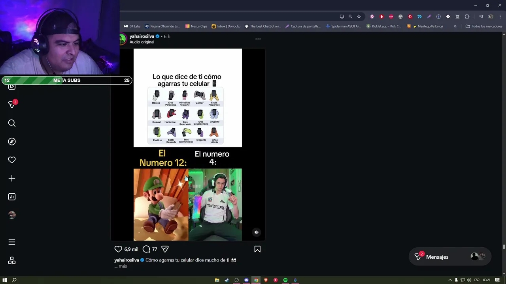Bookmark this page with star icon
Viewport: 506px width, 284px height.
[359, 17]
